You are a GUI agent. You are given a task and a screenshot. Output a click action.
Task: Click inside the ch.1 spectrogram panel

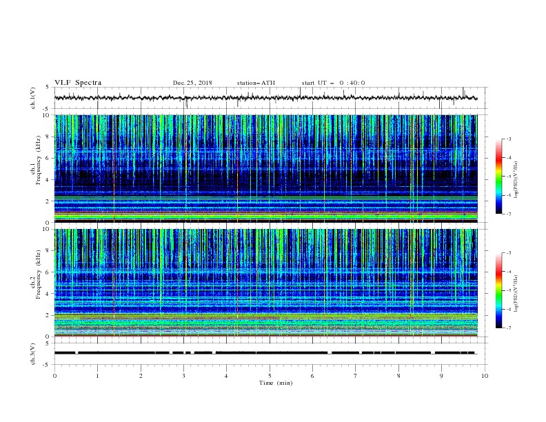[266, 168]
